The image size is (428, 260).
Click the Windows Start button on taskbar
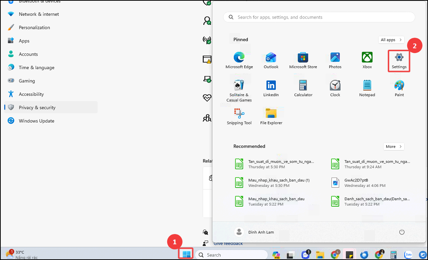[x=186, y=254]
